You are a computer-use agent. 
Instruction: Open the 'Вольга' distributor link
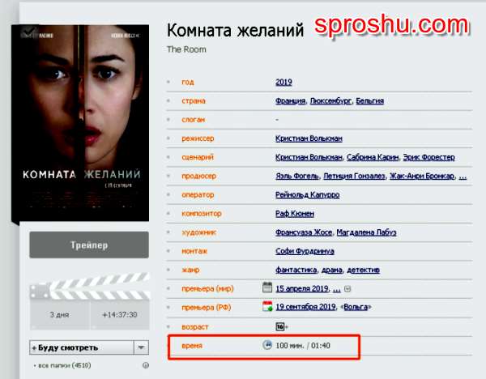coord(356,307)
